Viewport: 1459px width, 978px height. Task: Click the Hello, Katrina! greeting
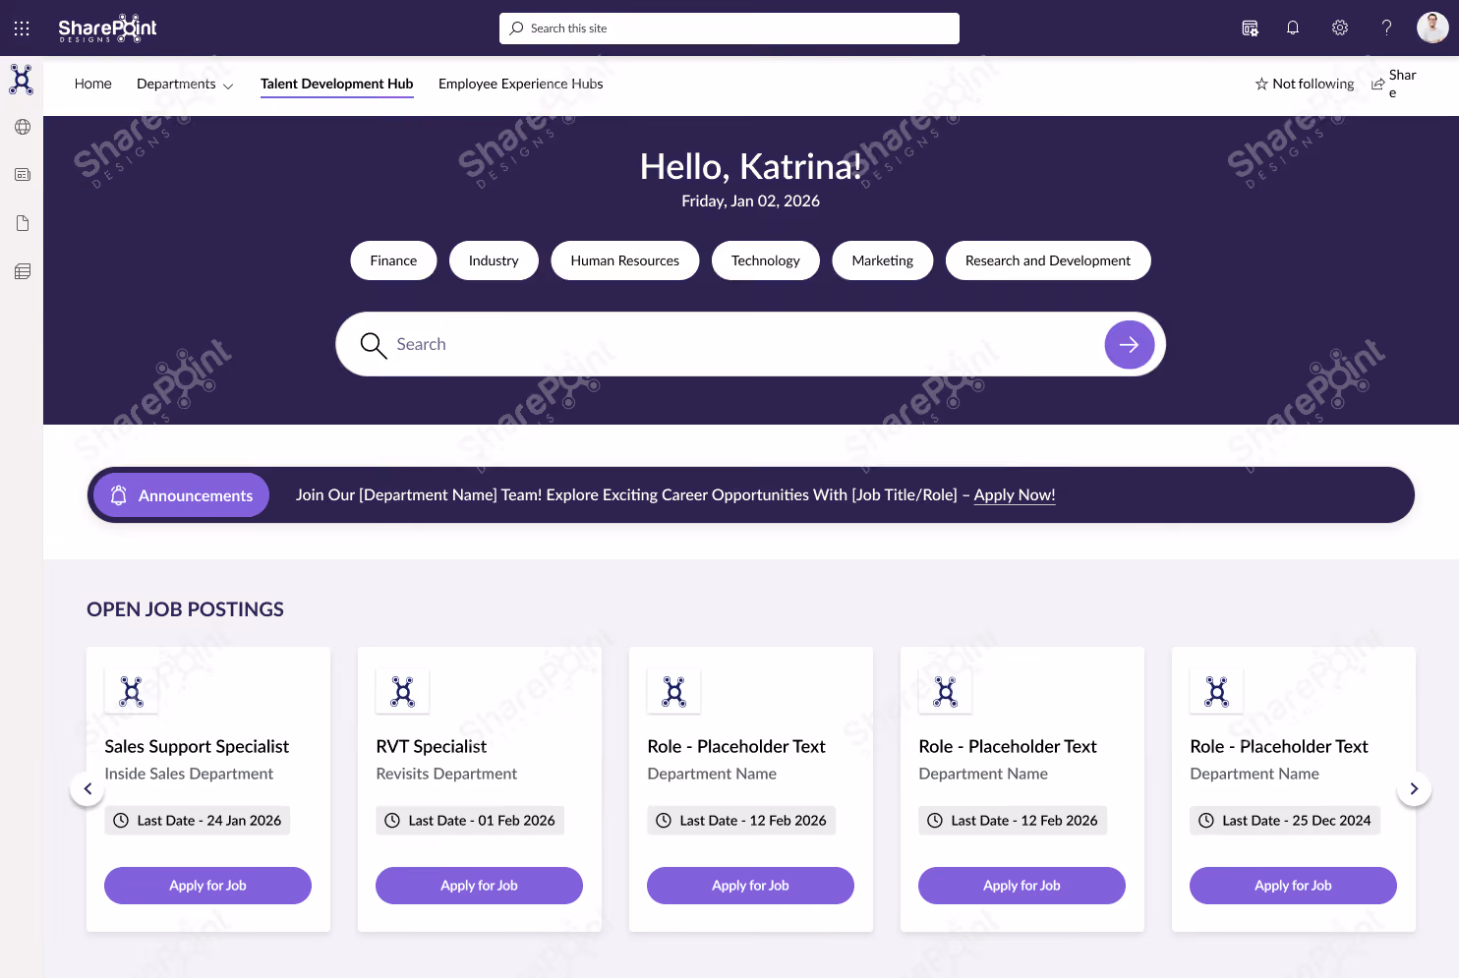[751, 166]
